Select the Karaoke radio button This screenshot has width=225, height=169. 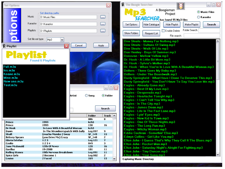tap(199, 17)
